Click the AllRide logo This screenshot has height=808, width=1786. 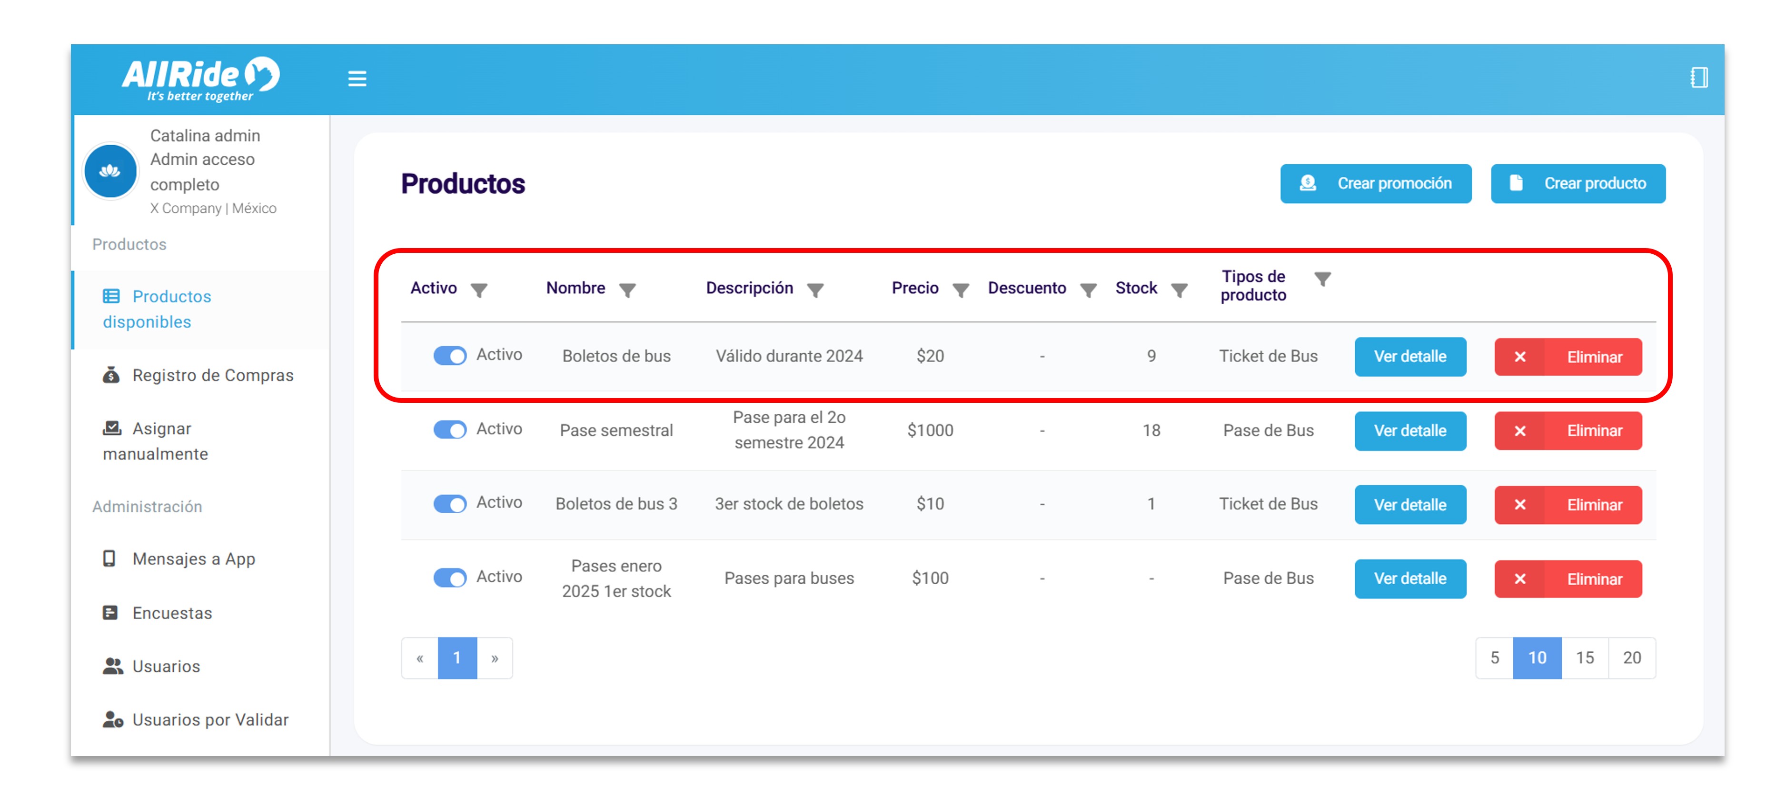tap(200, 79)
